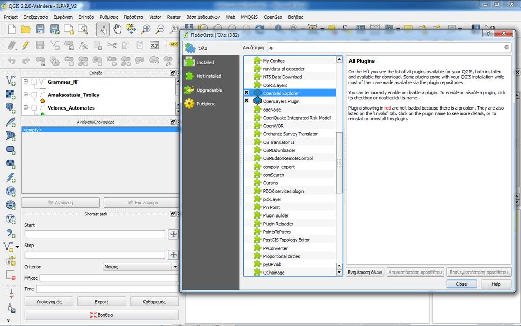The height and width of the screenshot is (326, 521).
Task: Click the Pan Map to Selection icon
Action: (x=131, y=29)
